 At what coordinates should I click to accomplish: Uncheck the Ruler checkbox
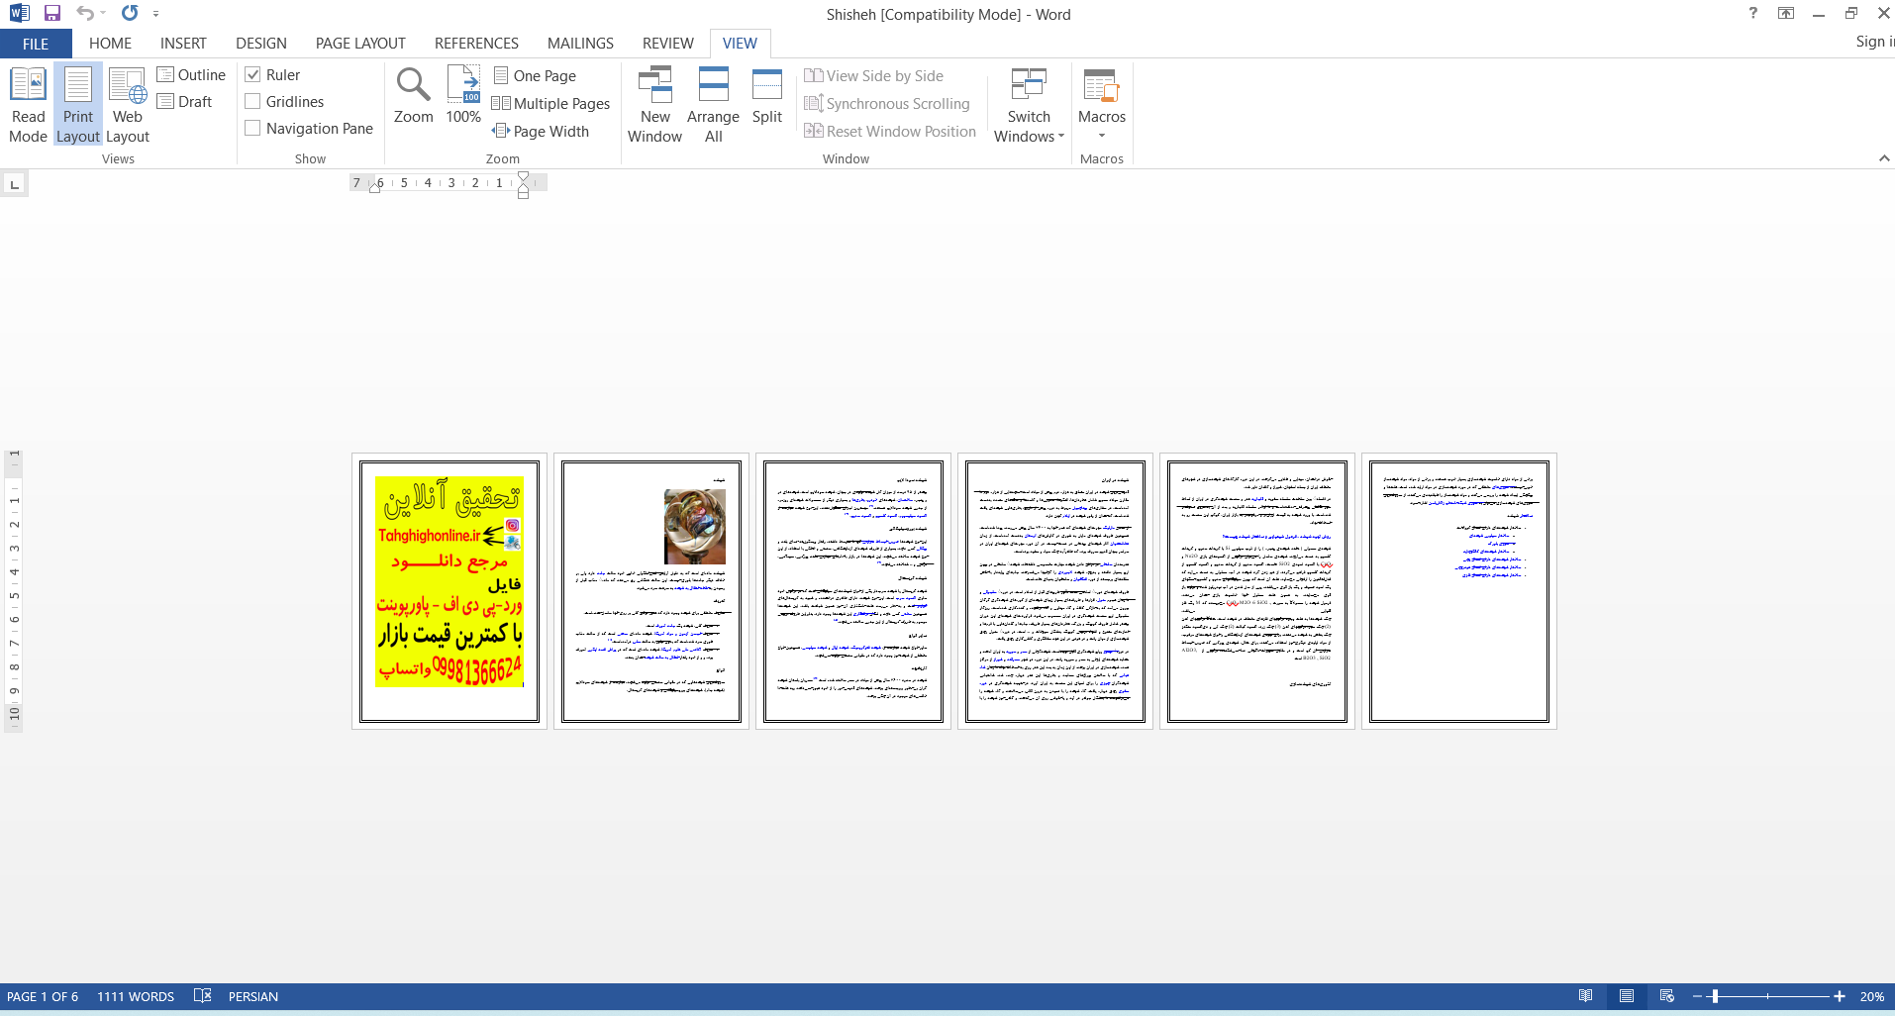tap(252, 74)
